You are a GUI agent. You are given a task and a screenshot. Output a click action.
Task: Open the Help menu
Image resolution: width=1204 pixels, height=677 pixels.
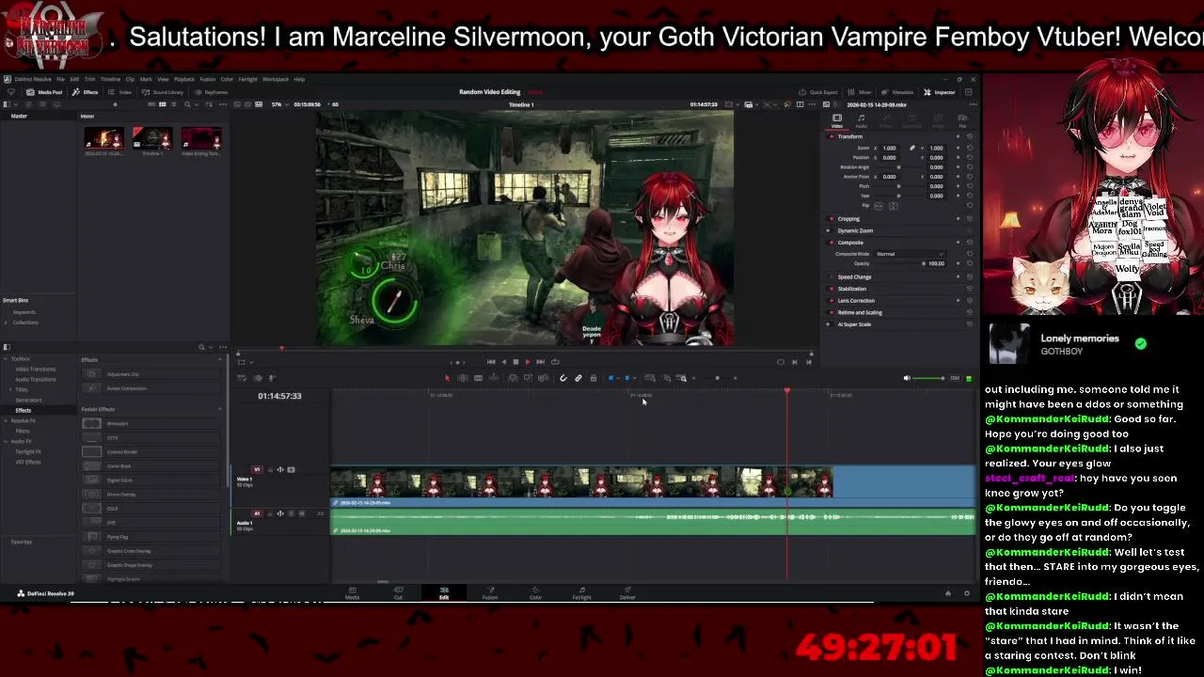click(x=299, y=79)
